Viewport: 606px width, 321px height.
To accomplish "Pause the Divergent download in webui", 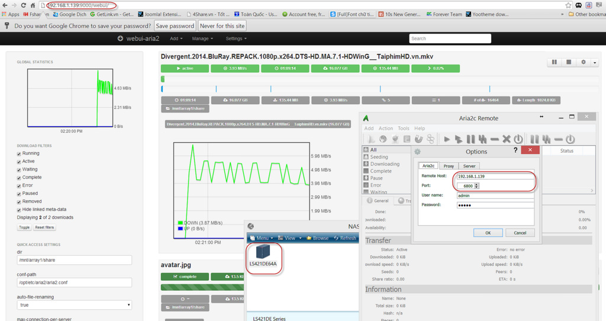I will point(555,62).
